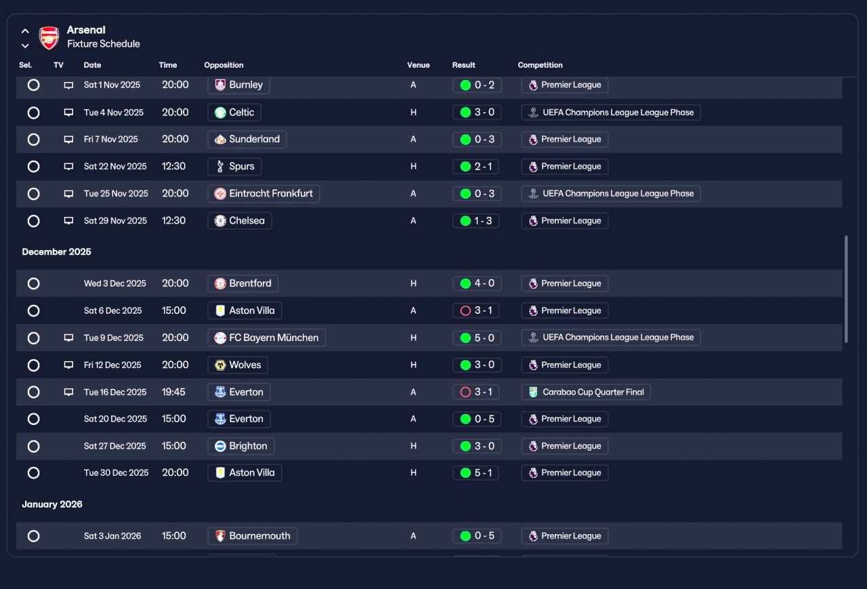
Task: Sort fixtures by the Date column header
Action: coord(92,65)
